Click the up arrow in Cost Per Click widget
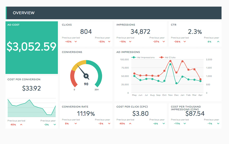This screenshot has width=229, height=144. [x=130, y=123]
